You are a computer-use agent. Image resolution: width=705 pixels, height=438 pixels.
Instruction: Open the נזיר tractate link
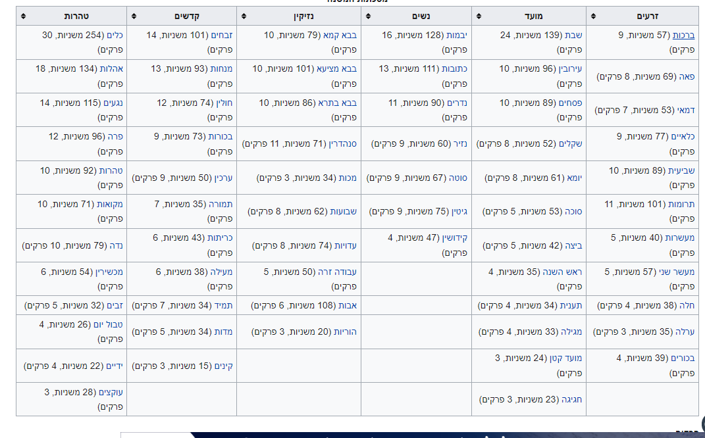(x=460, y=144)
